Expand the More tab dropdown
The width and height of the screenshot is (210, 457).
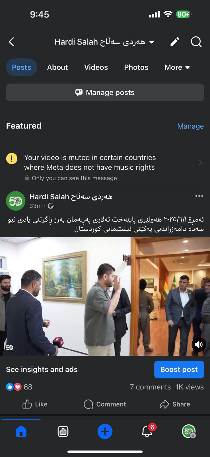click(x=177, y=67)
